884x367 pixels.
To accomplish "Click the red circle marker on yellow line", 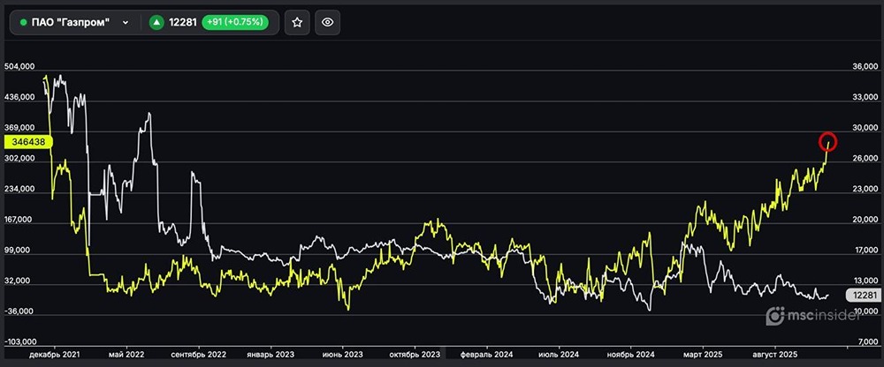I will click(827, 141).
